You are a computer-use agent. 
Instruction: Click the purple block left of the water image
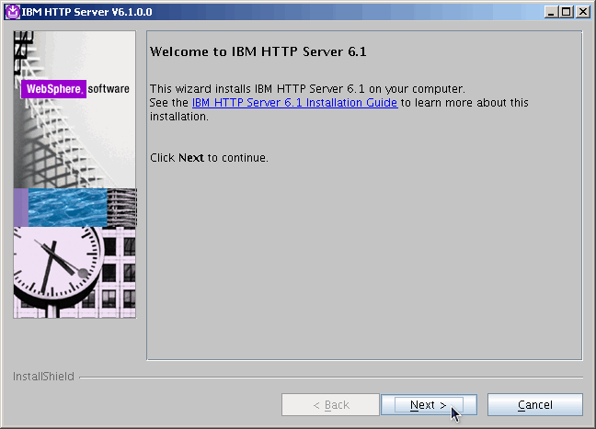(20, 208)
